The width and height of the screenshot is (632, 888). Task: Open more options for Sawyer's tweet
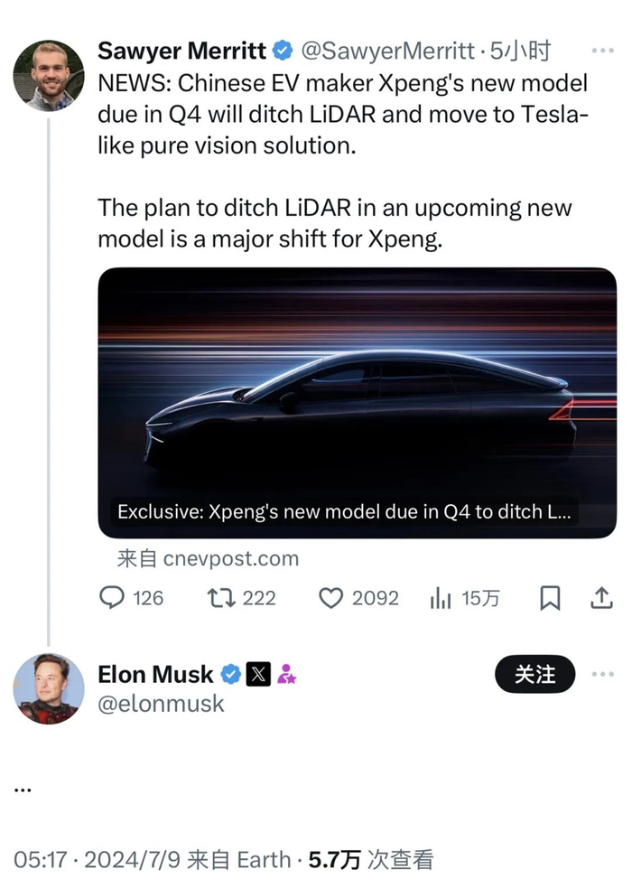(602, 51)
